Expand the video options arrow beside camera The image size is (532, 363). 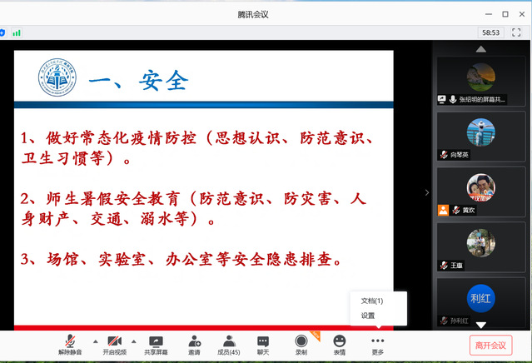(x=133, y=341)
